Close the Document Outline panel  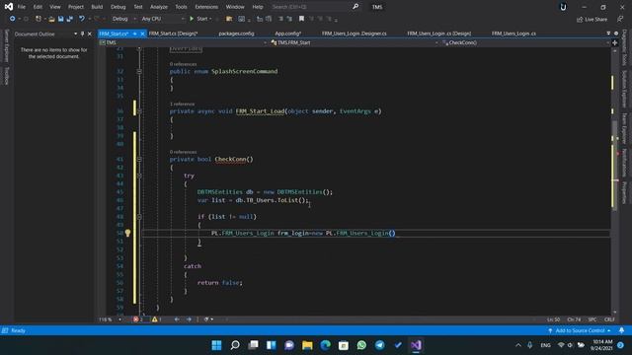pos(90,34)
